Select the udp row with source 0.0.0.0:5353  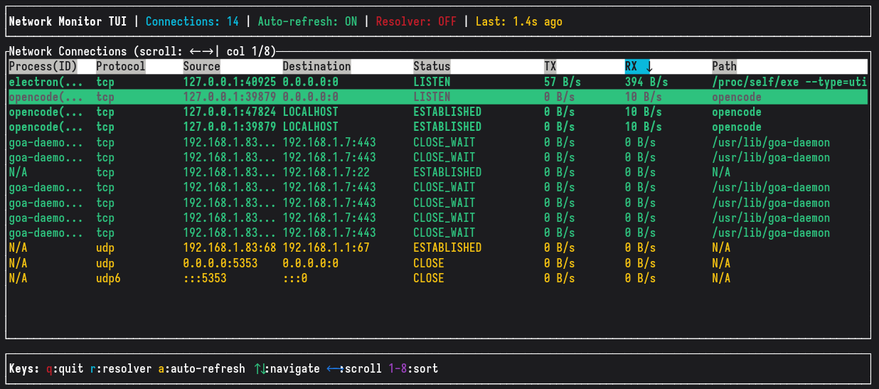(x=438, y=263)
